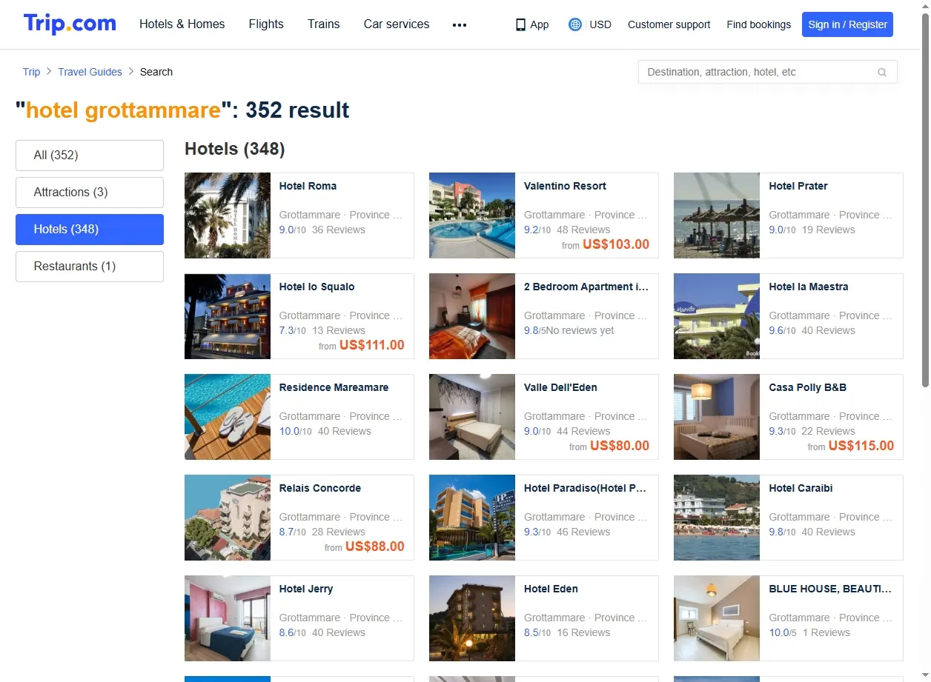Click the 36 Reviews text

[339, 230]
